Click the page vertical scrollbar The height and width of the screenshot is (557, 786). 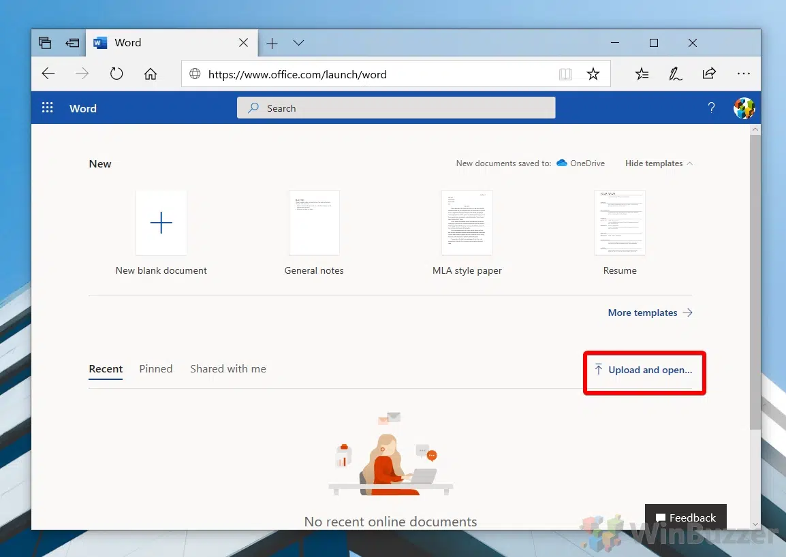pos(755,283)
